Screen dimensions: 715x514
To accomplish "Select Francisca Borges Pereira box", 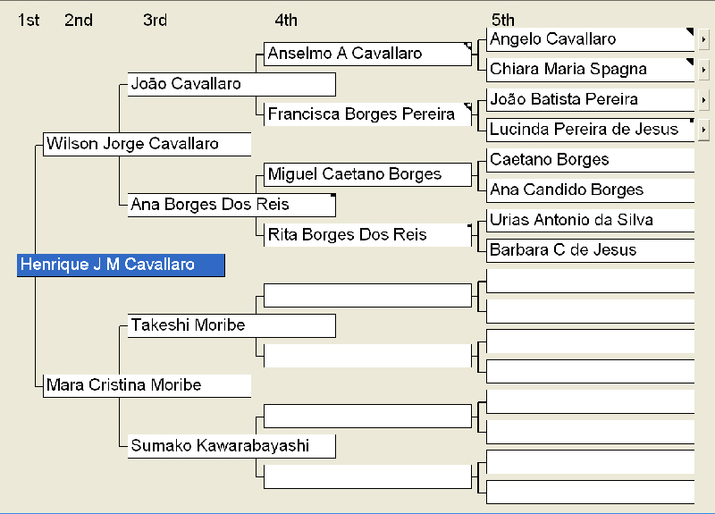I will tap(367, 114).
